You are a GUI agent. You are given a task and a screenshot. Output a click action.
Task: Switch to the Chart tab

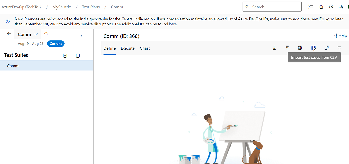click(x=144, y=48)
